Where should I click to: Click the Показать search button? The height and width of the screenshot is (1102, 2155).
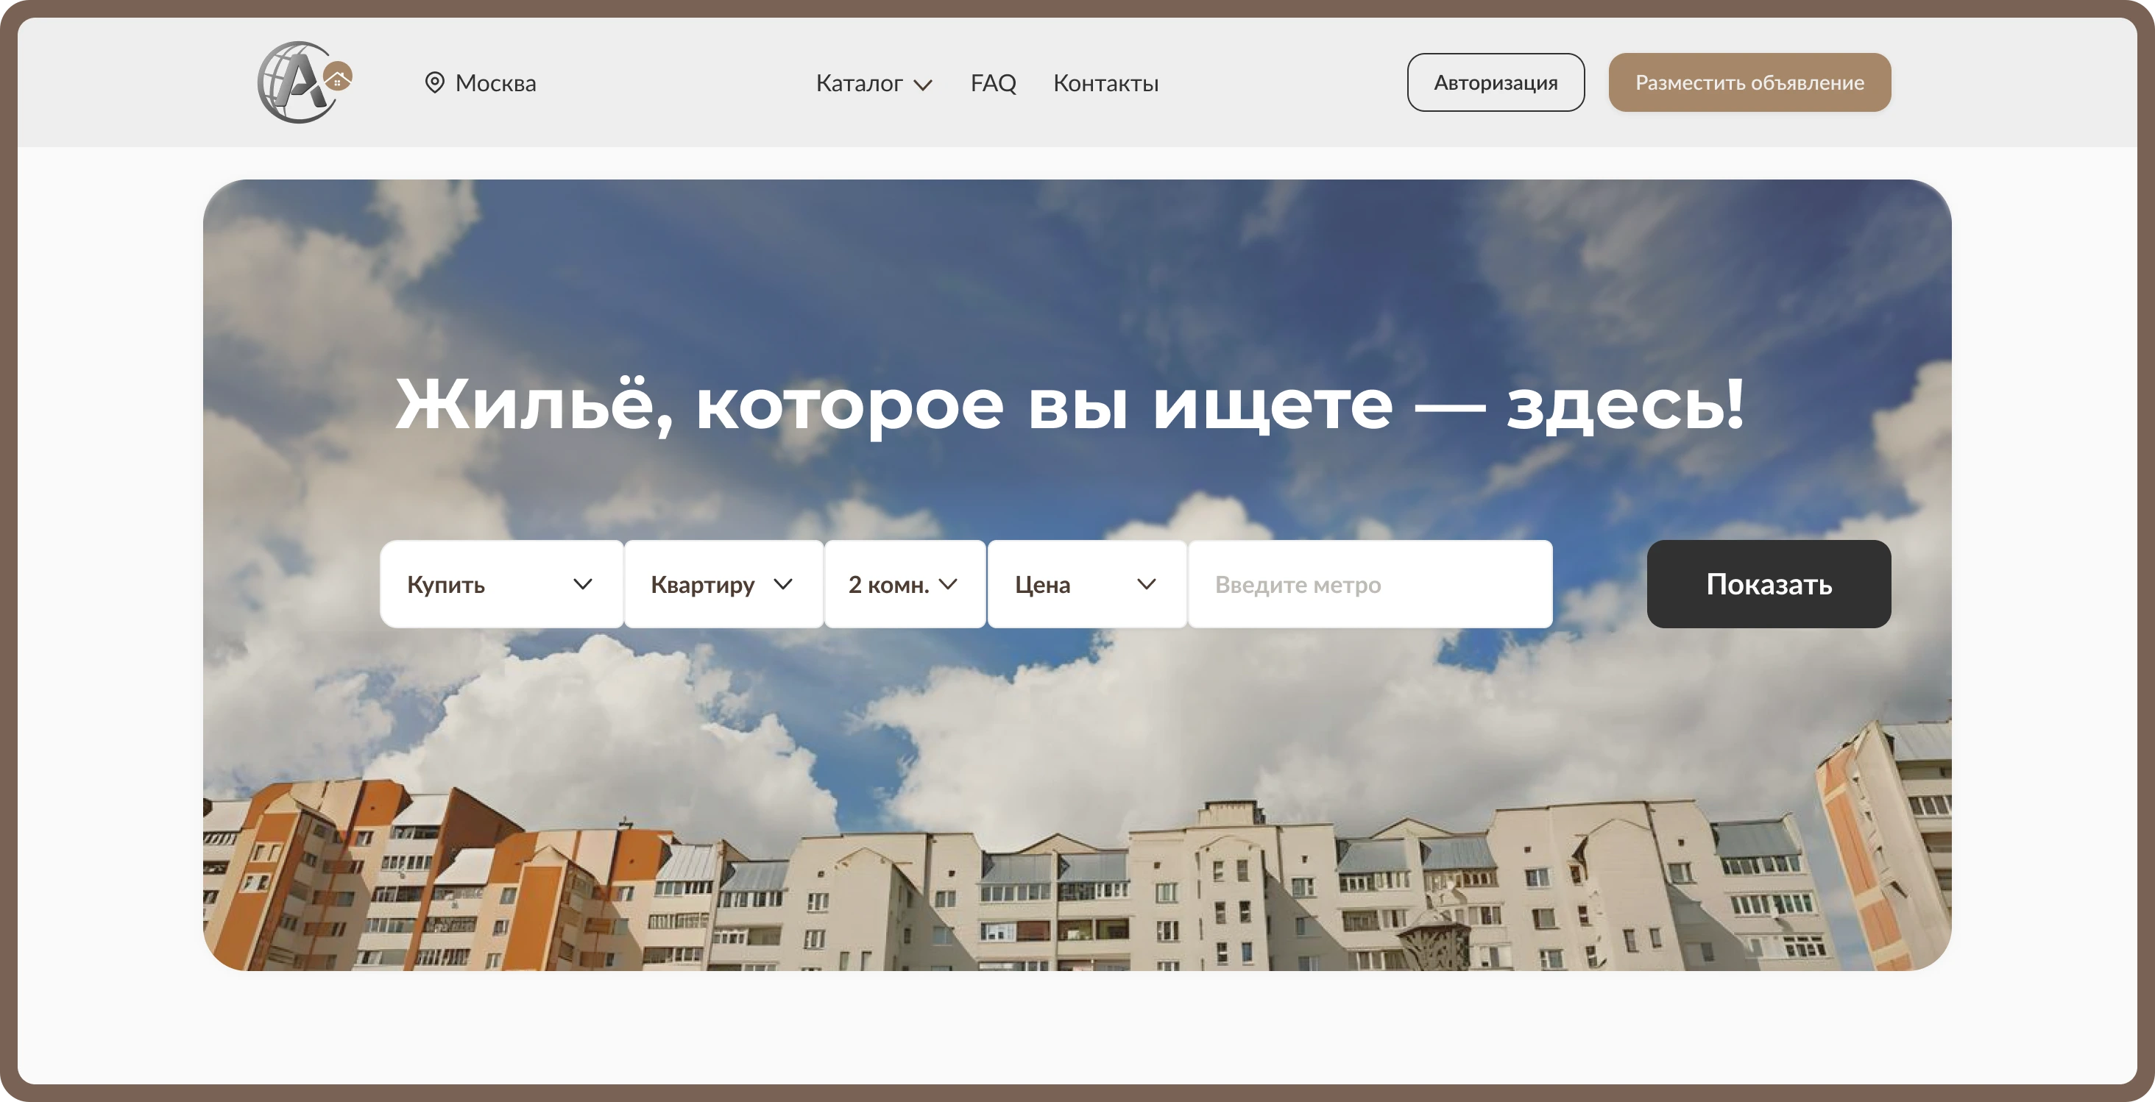1769,583
